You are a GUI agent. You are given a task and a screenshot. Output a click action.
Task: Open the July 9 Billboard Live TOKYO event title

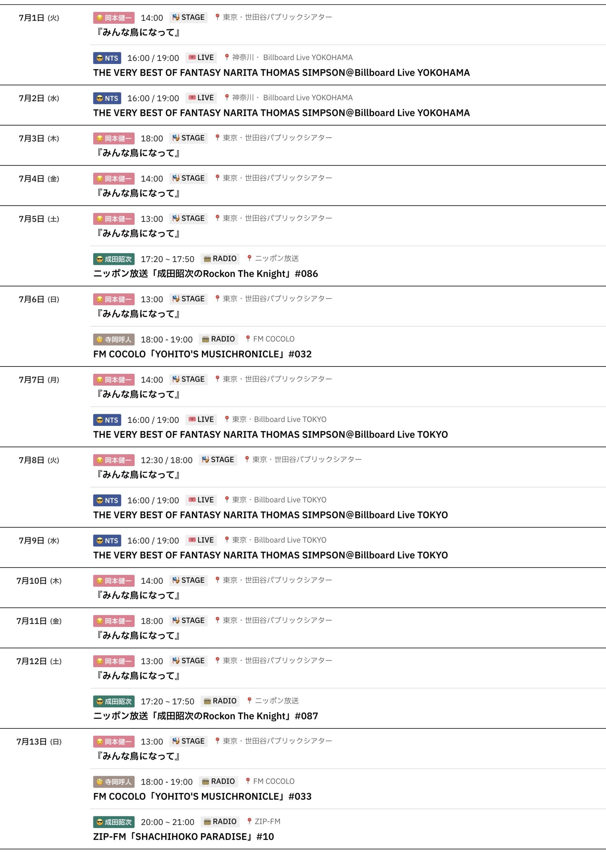270,555
